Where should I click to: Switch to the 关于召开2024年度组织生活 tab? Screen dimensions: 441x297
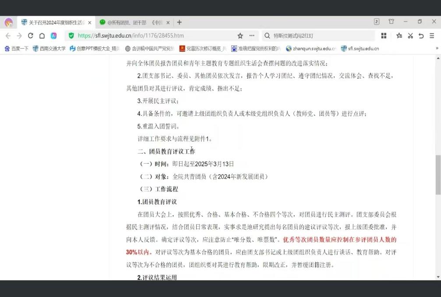[56, 22]
